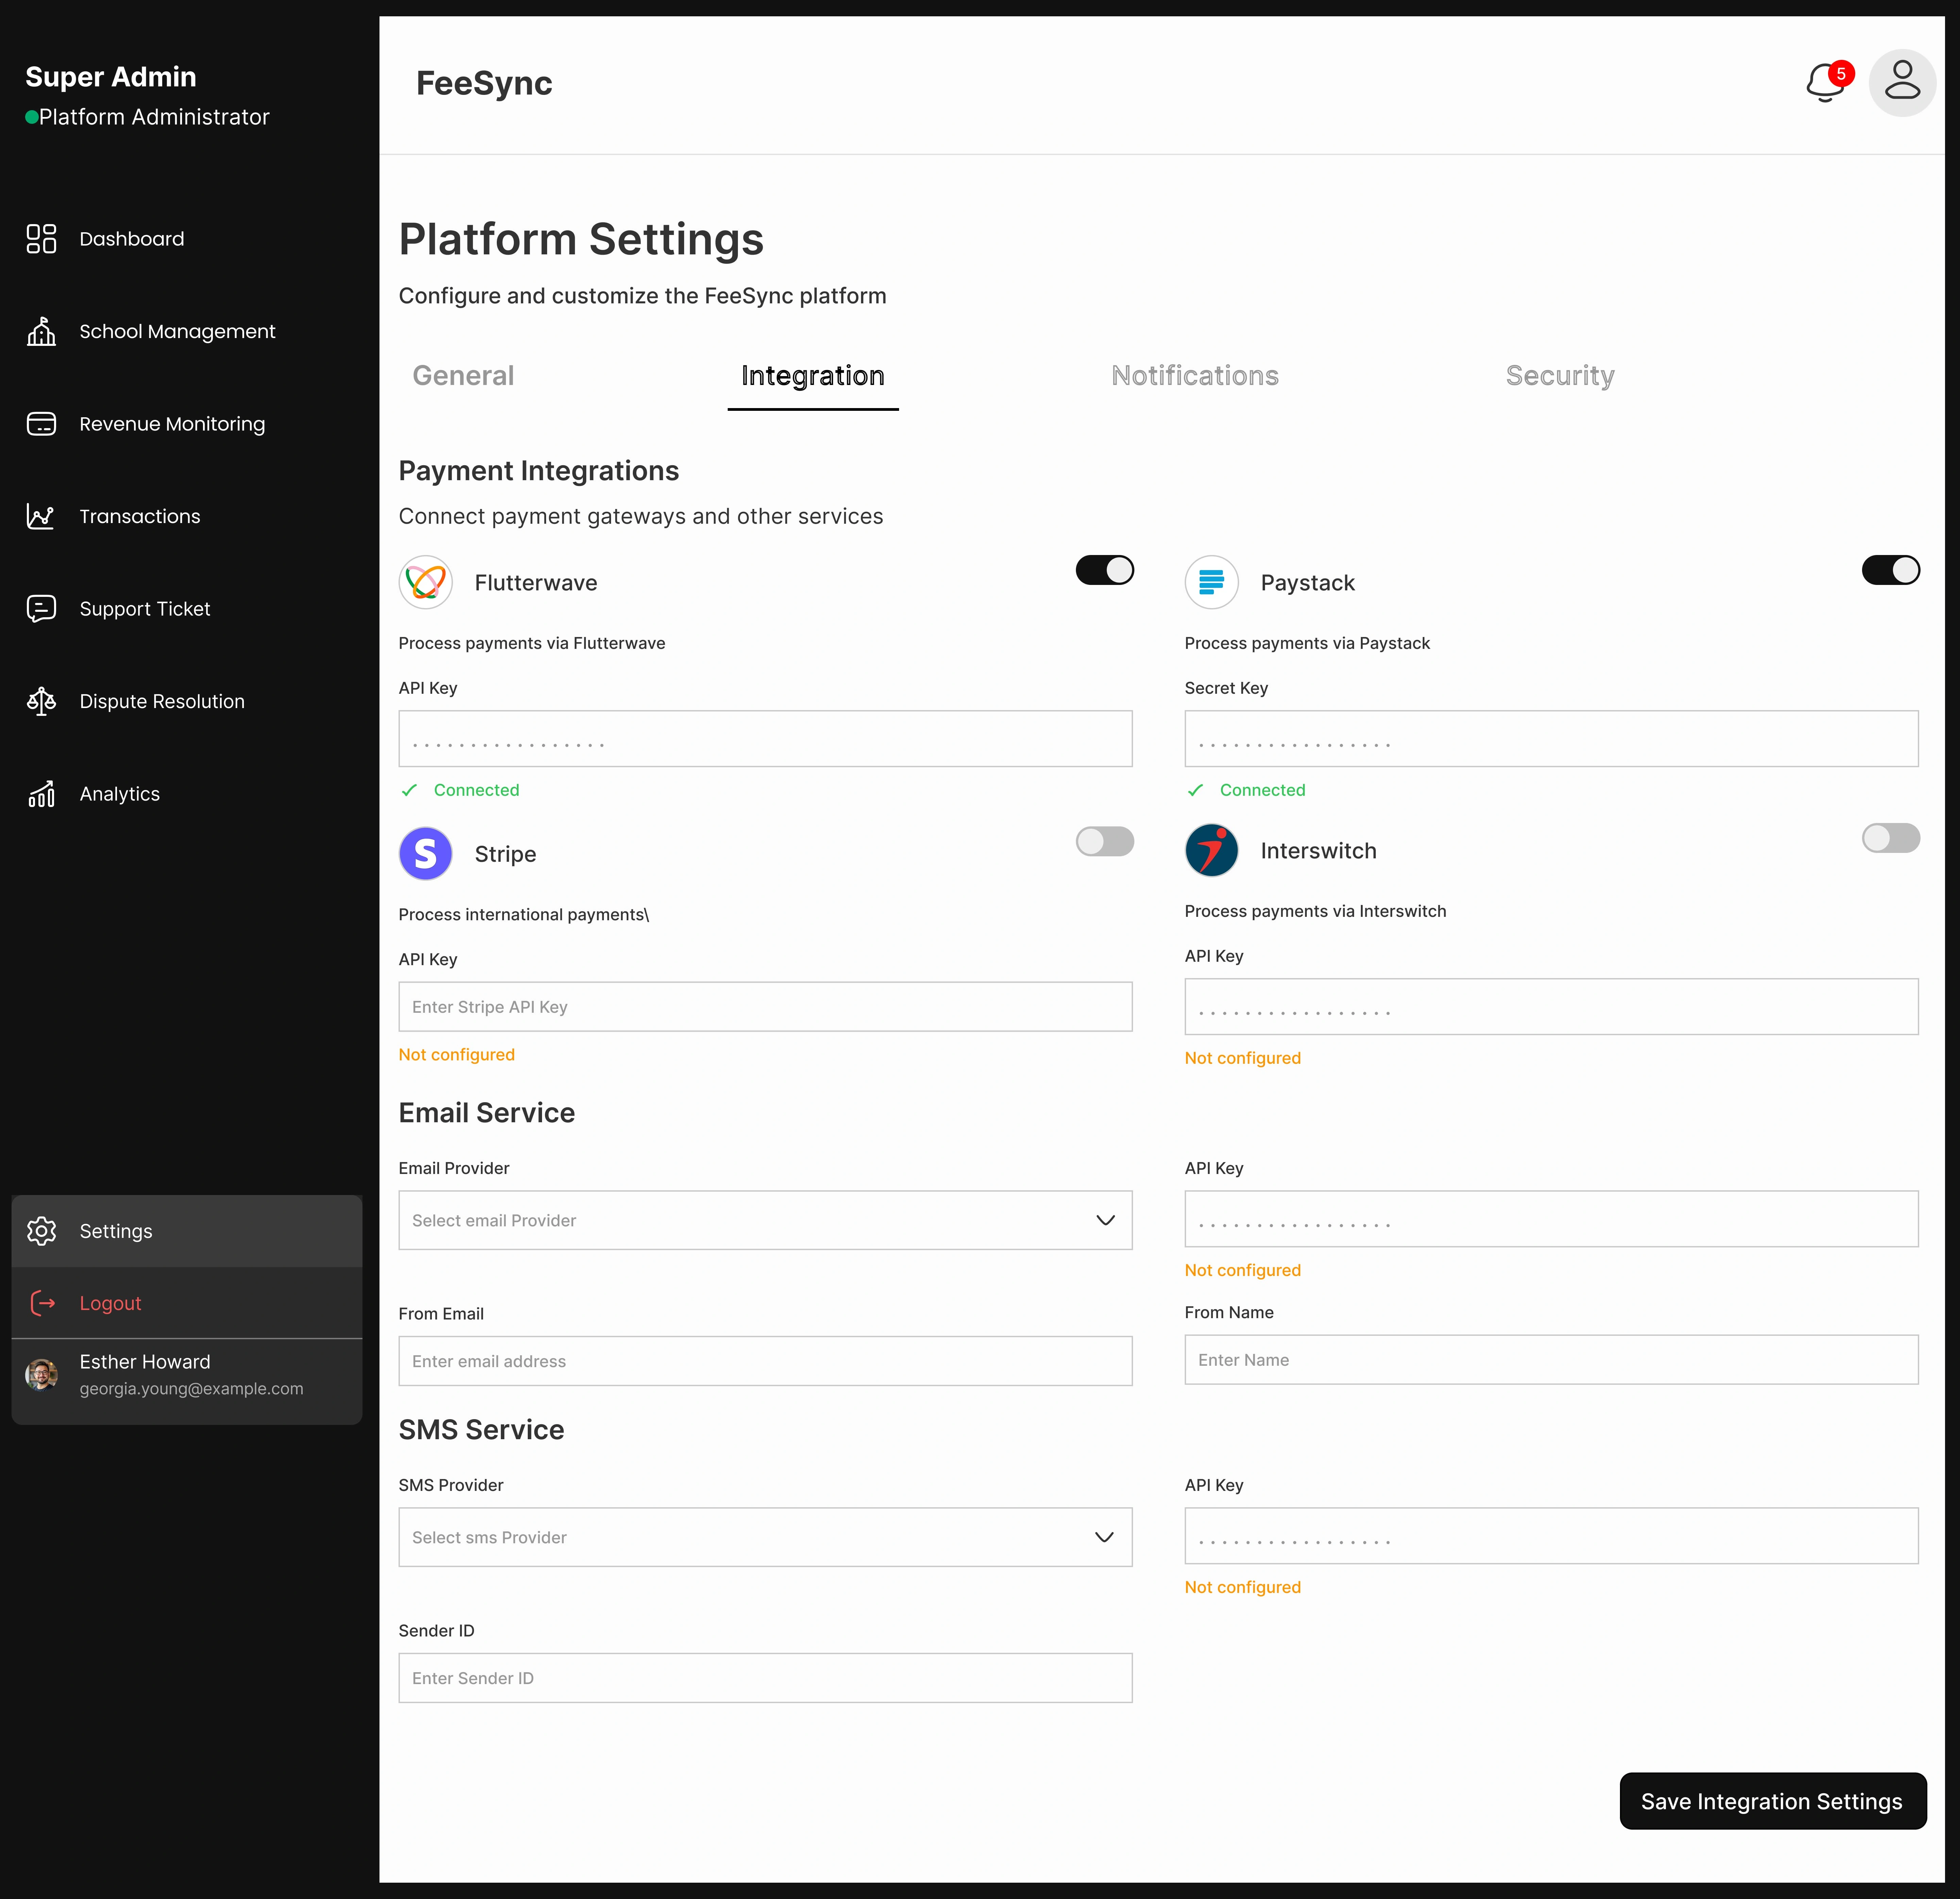Click the Logout arrow icon

pyautogui.click(x=42, y=1303)
